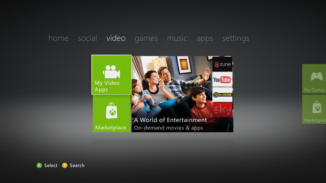Image resolution: width=326 pixels, height=183 pixels.
Task: Click the My Games controller icon
Action: pos(317,77)
